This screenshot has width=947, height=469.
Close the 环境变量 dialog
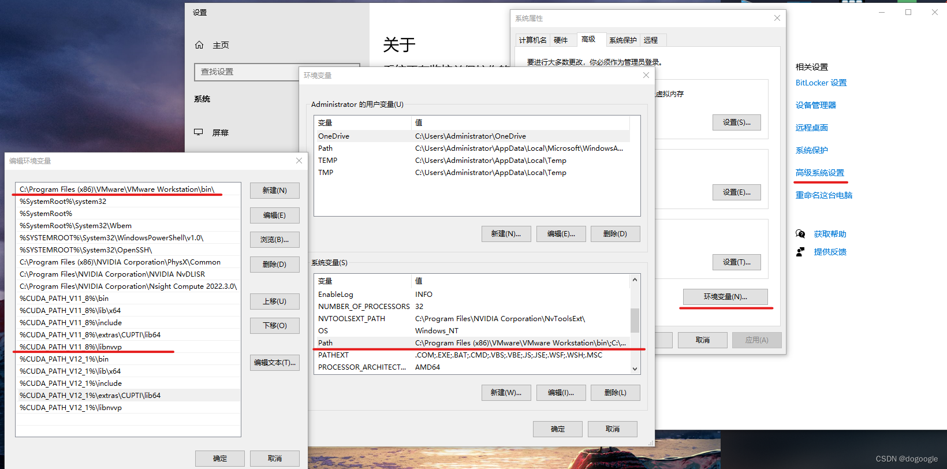pos(646,75)
